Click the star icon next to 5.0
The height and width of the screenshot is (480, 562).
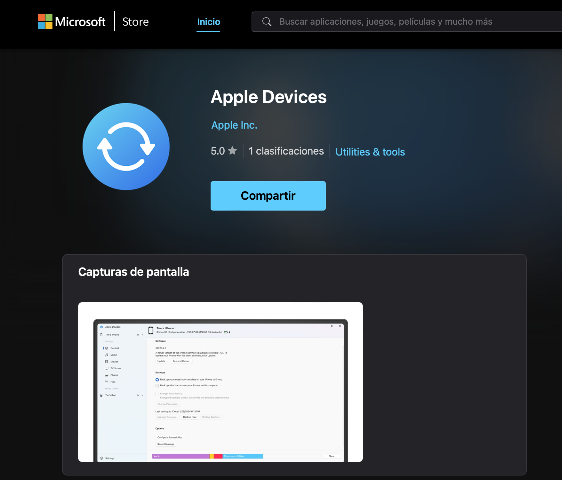coord(233,150)
